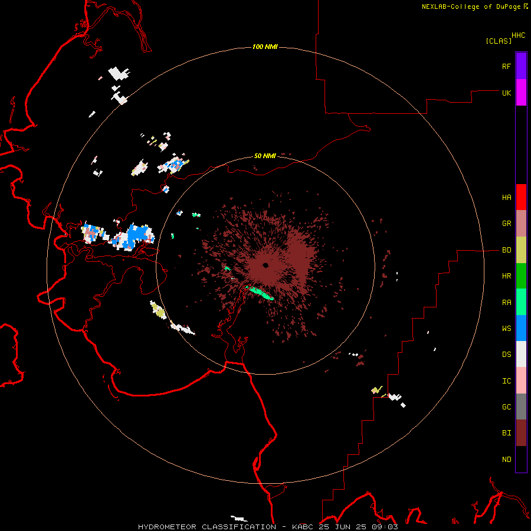This screenshot has width=531, height=531.
Task: Click the magenta UK legend color swatch
Action: pos(521,93)
